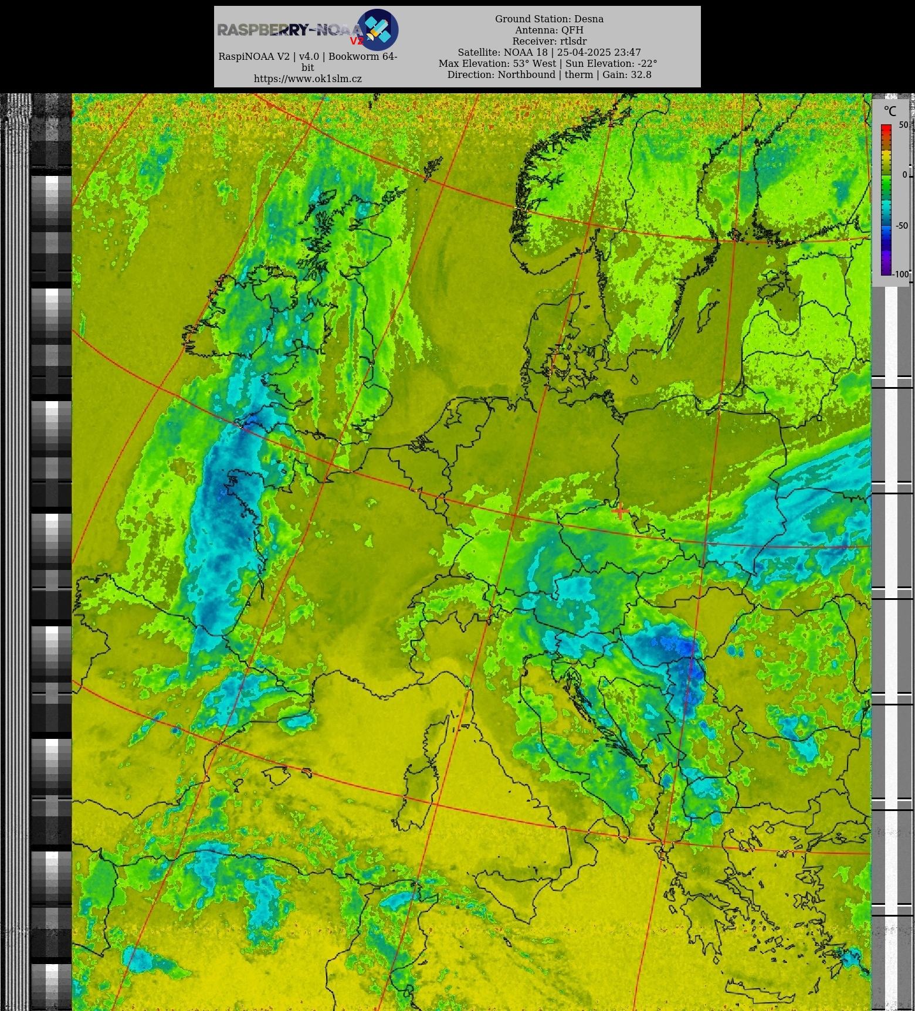Select the 'Direction: Northbound | therm' line

click(x=549, y=74)
